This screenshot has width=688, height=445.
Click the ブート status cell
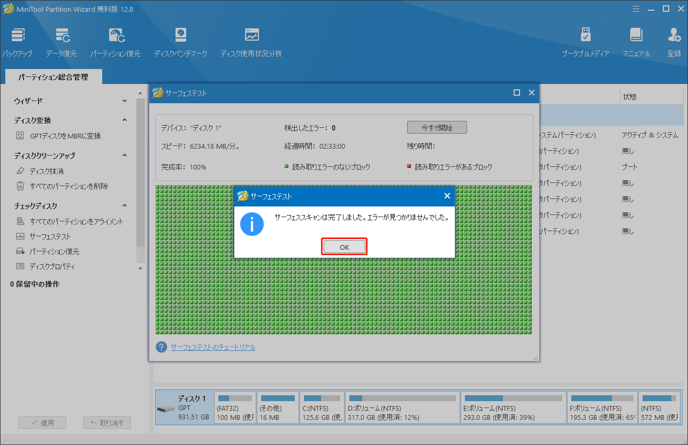(x=630, y=167)
